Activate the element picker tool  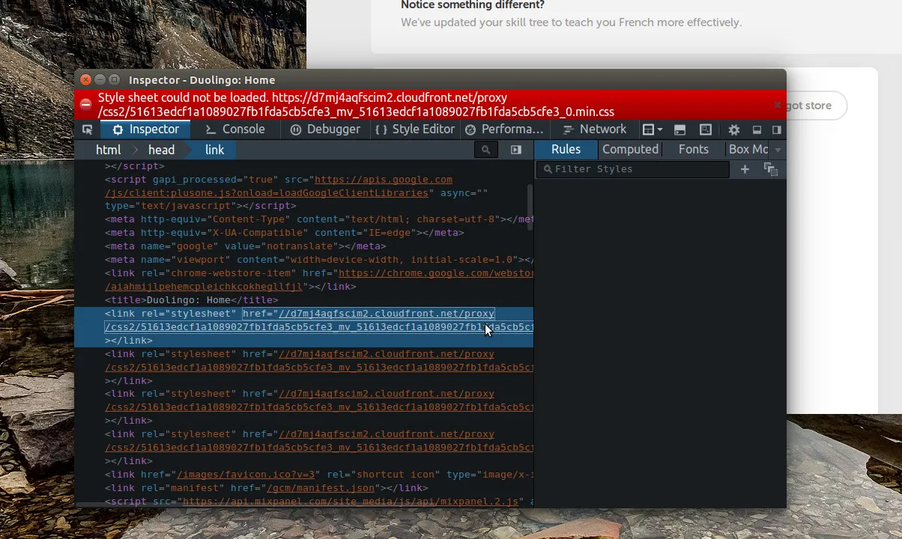(88, 130)
